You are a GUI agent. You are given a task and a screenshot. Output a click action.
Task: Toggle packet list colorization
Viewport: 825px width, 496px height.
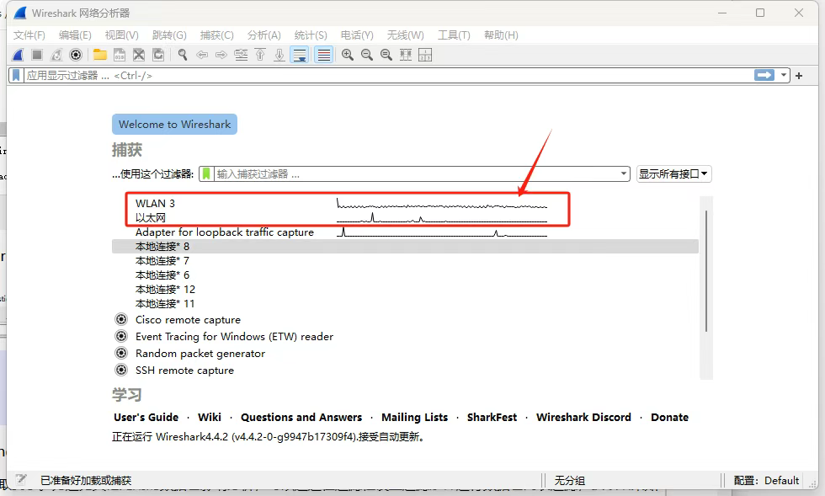click(324, 55)
